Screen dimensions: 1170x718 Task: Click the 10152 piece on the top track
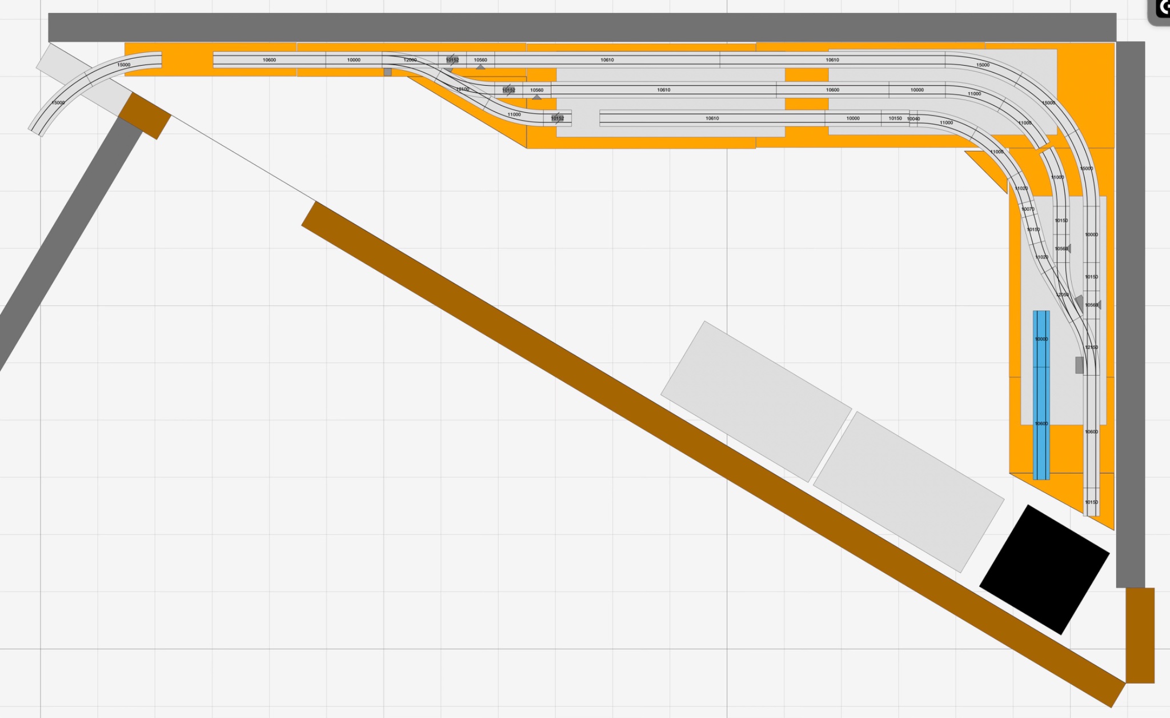(452, 60)
